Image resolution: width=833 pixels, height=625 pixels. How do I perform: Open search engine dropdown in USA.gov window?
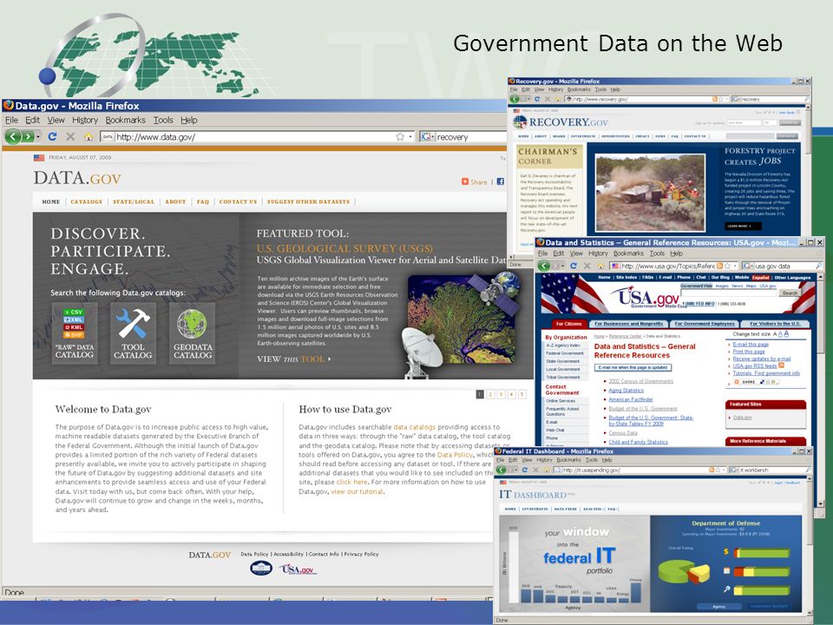(752, 266)
